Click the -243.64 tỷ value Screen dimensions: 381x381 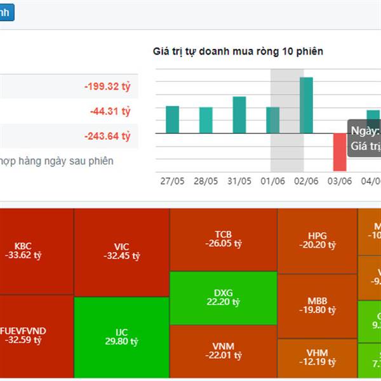pyautogui.click(x=107, y=136)
